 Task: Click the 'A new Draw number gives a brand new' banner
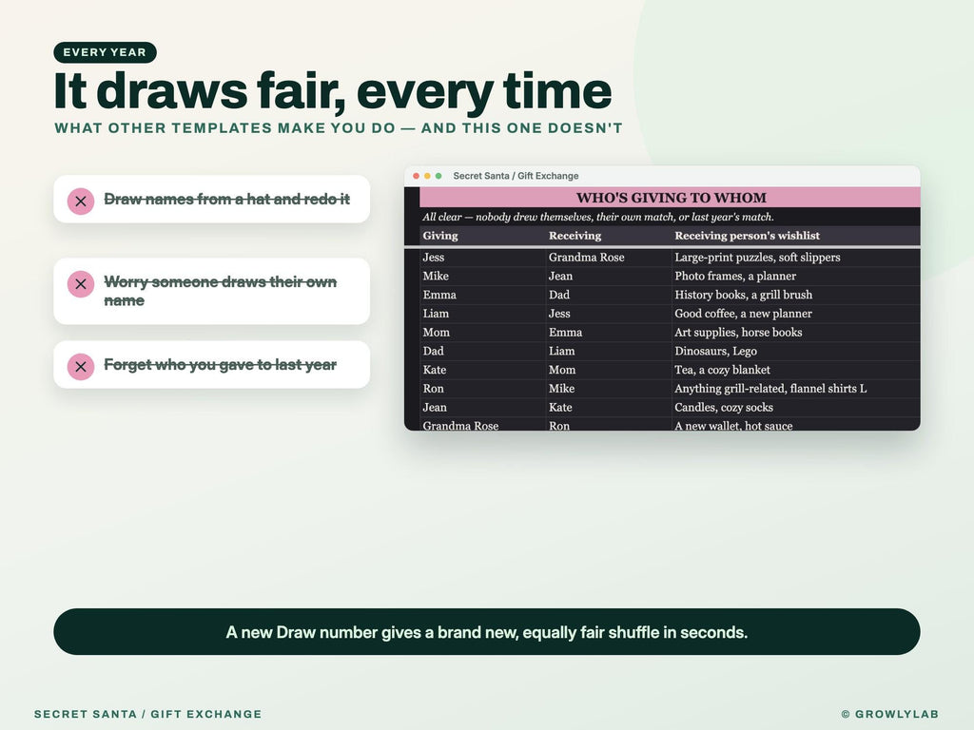(x=486, y=632)
